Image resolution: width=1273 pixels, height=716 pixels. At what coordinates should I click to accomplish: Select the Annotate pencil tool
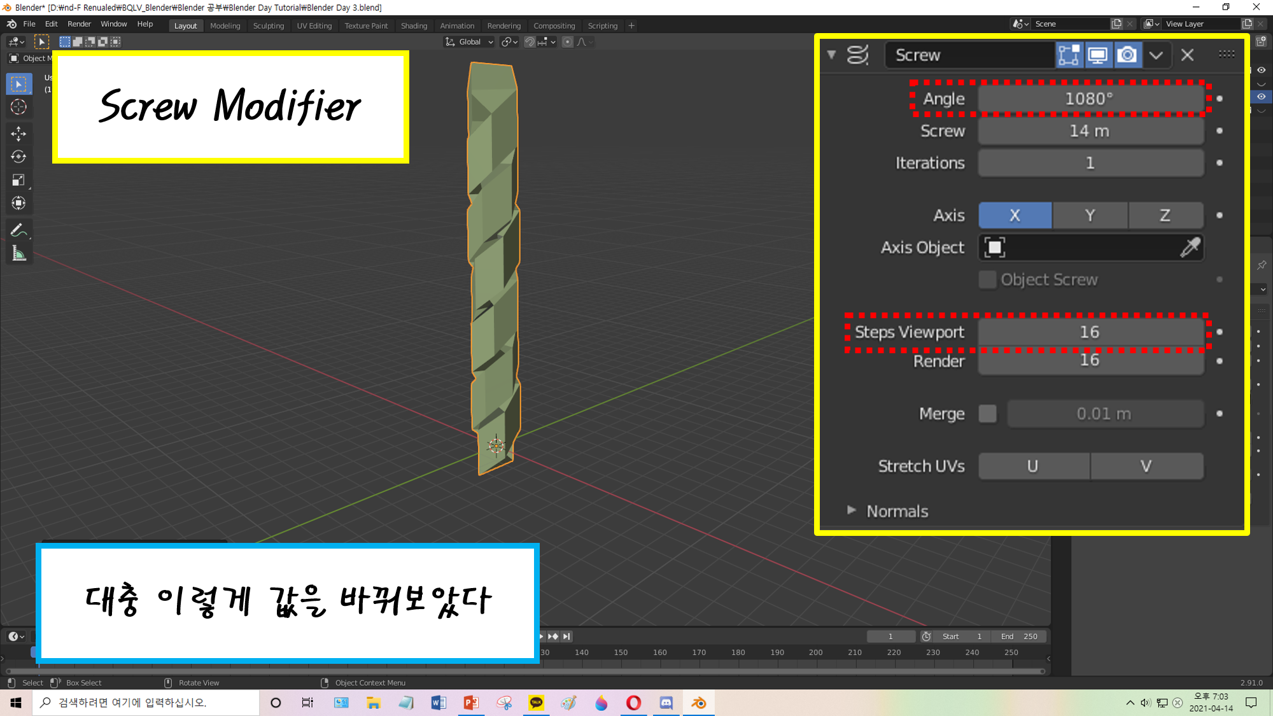pyautogui.click(x=18, y=230)
